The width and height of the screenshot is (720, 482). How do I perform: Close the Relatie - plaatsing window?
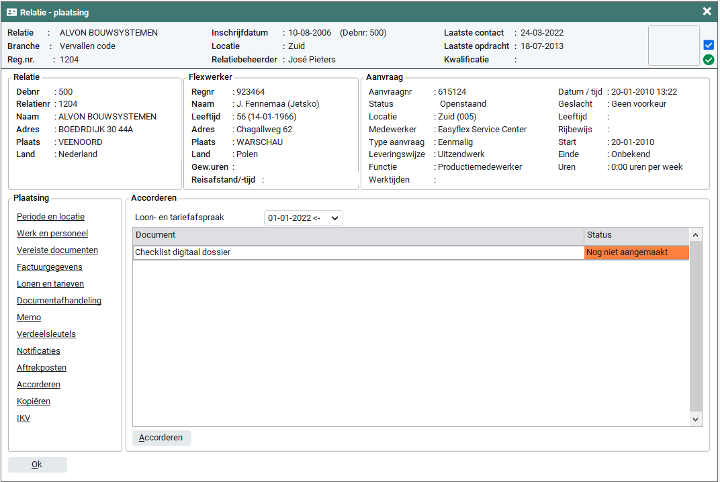(x=707, y=11)
